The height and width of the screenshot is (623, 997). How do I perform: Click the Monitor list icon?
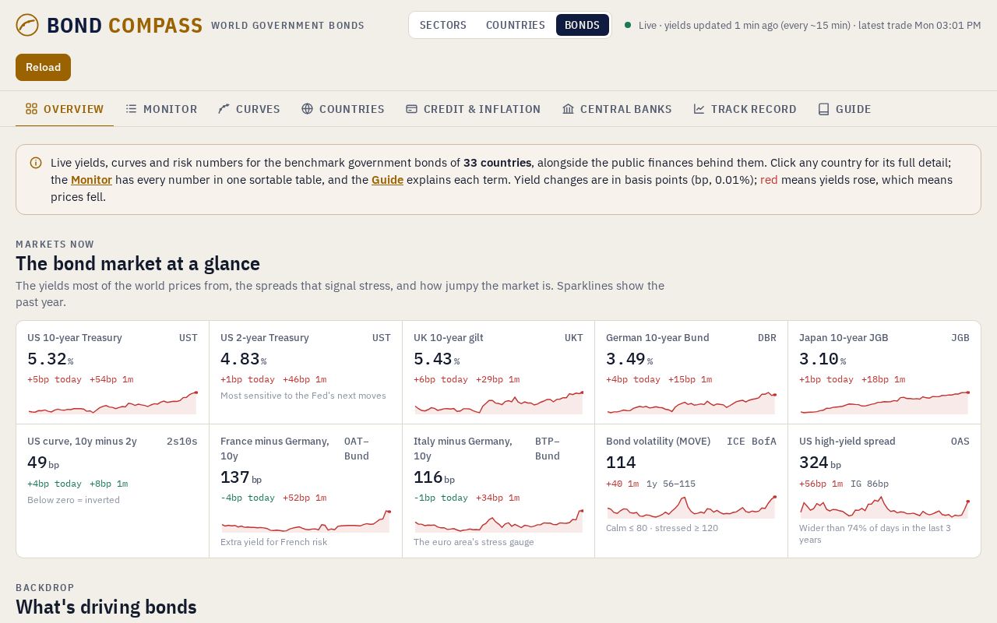point(131,109)
